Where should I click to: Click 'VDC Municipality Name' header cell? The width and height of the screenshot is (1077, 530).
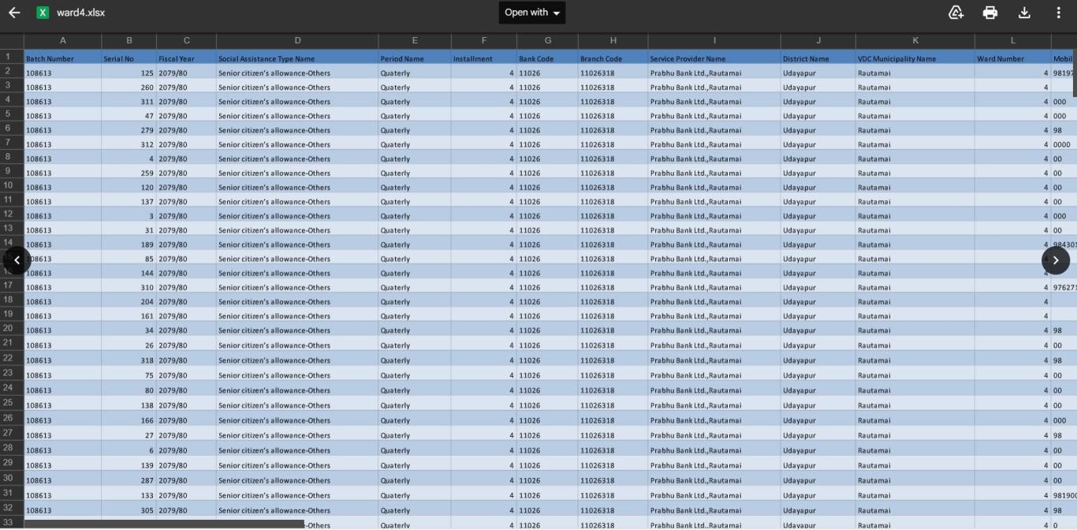(915, 58)
